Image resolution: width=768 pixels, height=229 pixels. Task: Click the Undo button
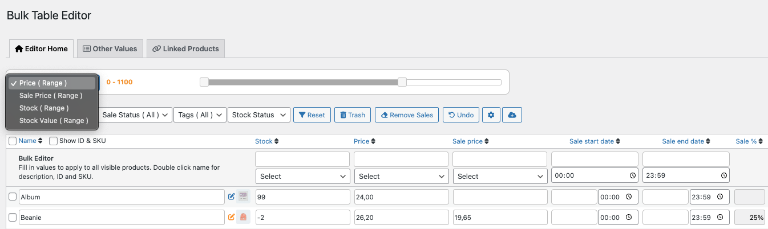(460, 115)
